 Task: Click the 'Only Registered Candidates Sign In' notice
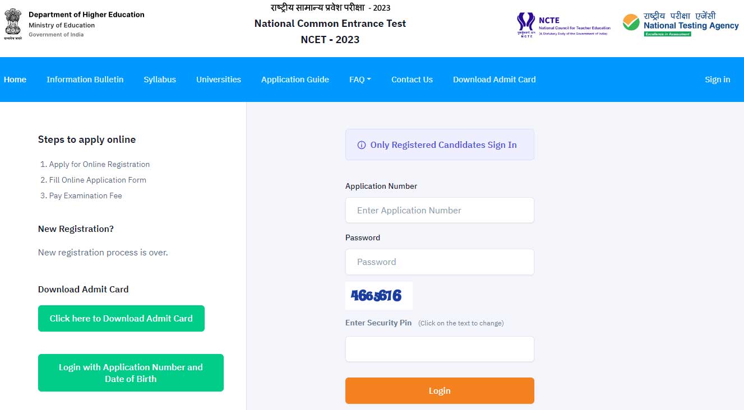[440, 145]
